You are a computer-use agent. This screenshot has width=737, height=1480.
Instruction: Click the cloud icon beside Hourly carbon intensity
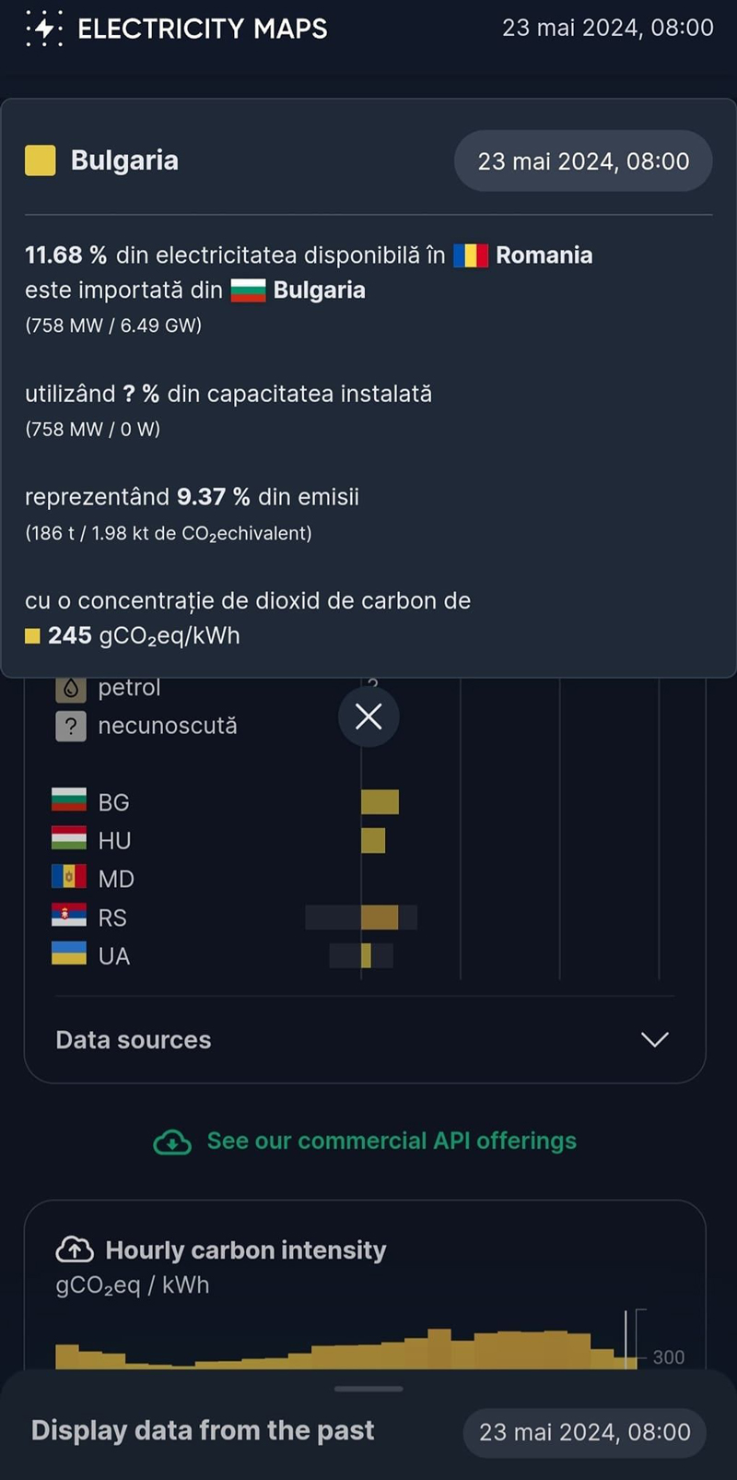click(75, 1250)
